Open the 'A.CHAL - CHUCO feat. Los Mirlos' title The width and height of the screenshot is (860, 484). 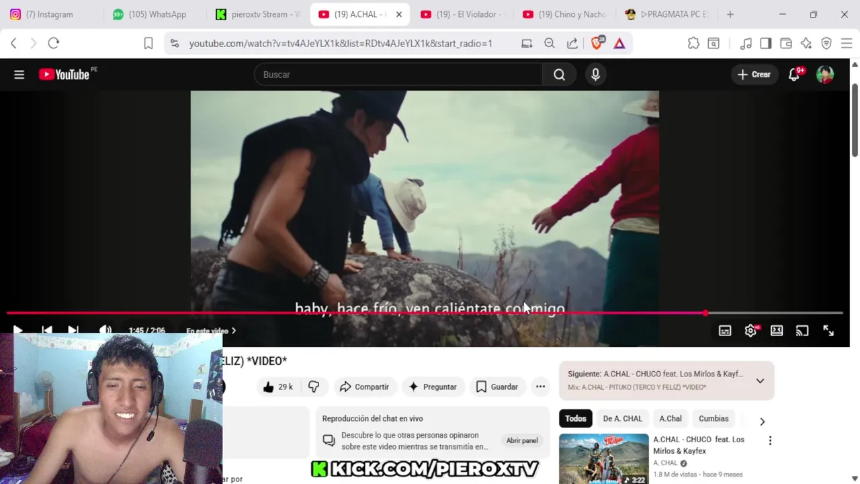pos(699,445)
